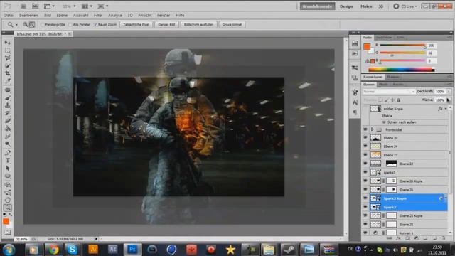
Task: Show the soldier Kopie layer
Action: (x=365, y=109)
